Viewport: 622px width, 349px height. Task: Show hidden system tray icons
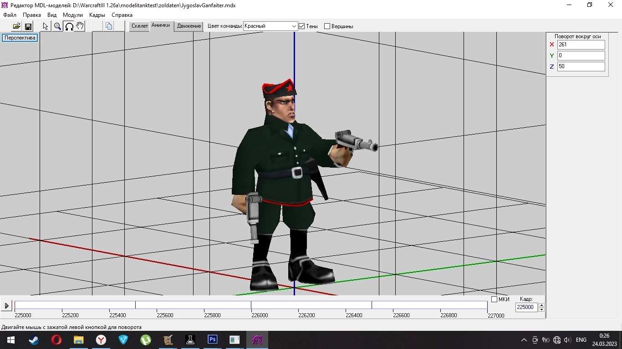[524, 340]
